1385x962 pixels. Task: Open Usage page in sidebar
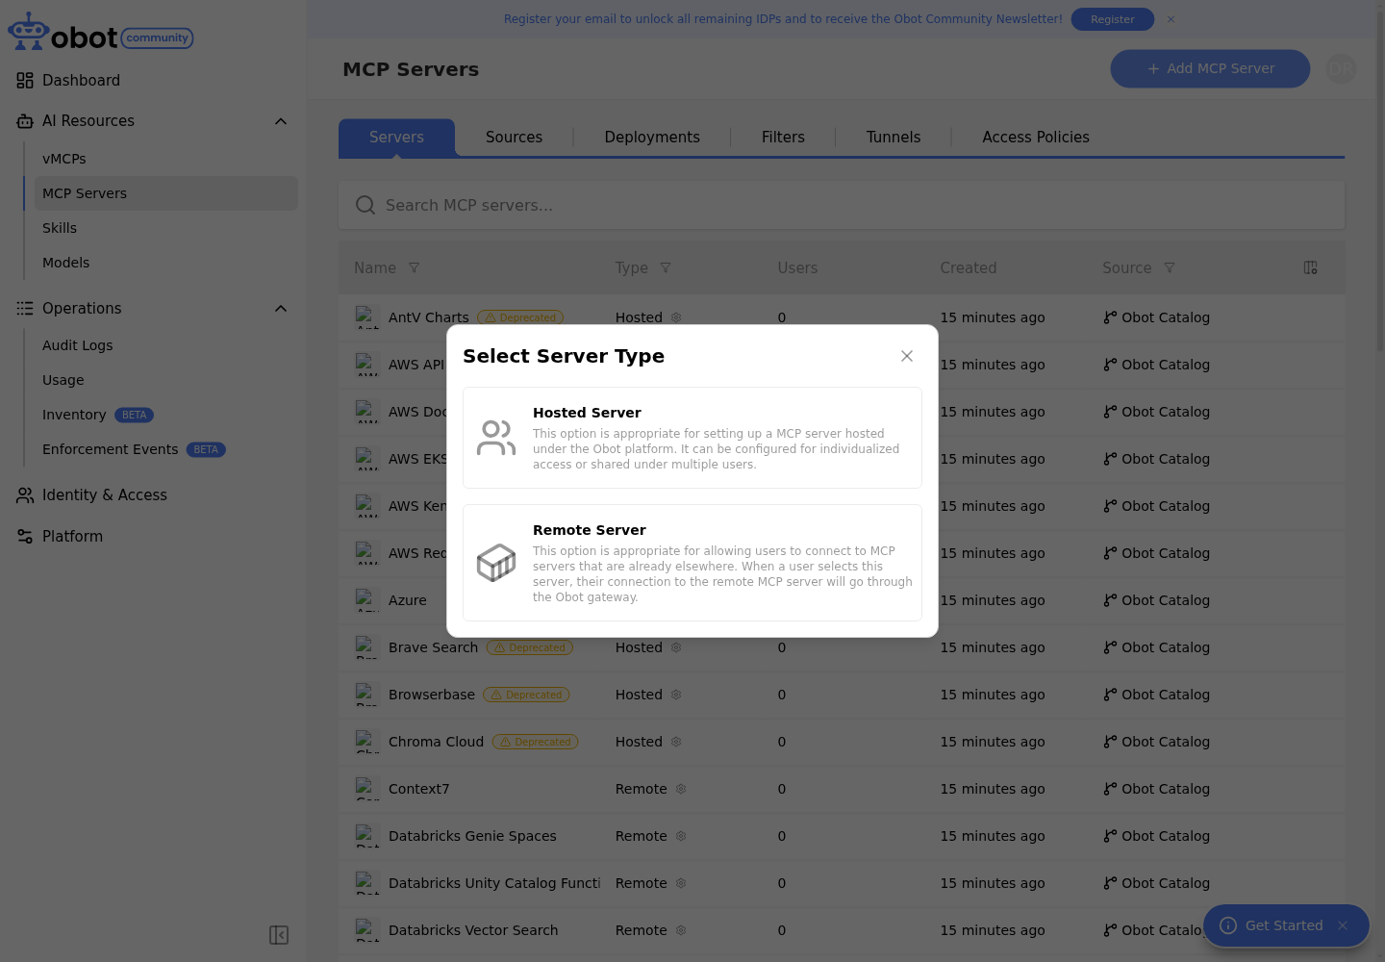tap(63, 380)
